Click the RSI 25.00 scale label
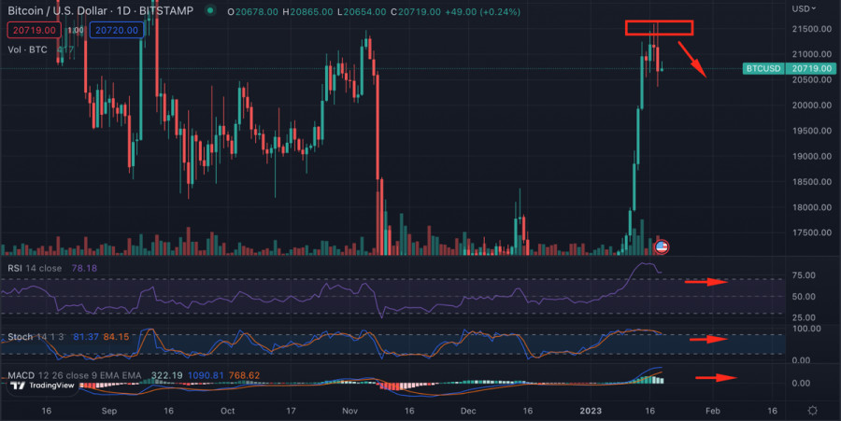The image size is (841, 421). [804, 317]
